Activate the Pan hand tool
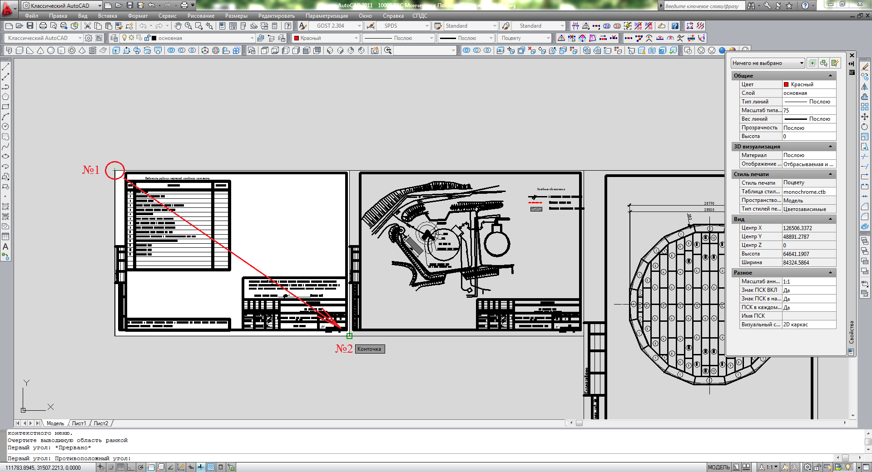 [178, 26]
